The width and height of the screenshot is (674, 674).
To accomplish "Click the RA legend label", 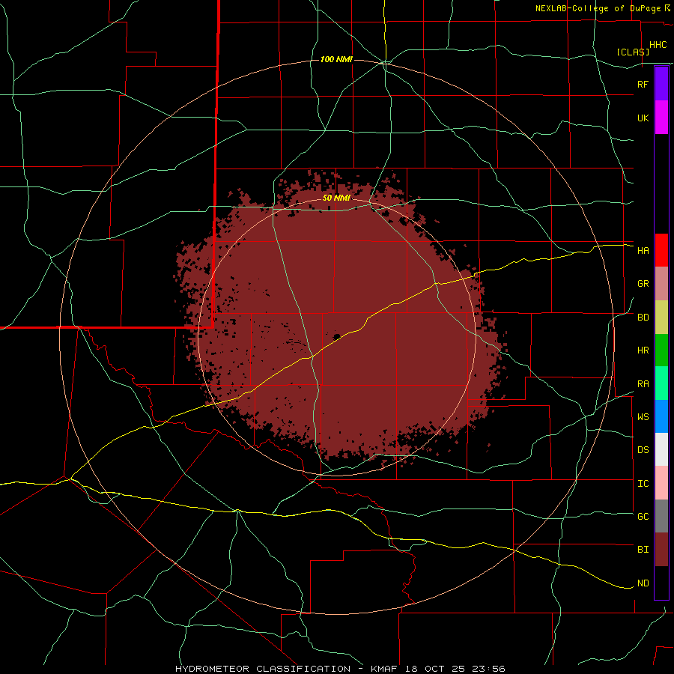I will (643, 384).
